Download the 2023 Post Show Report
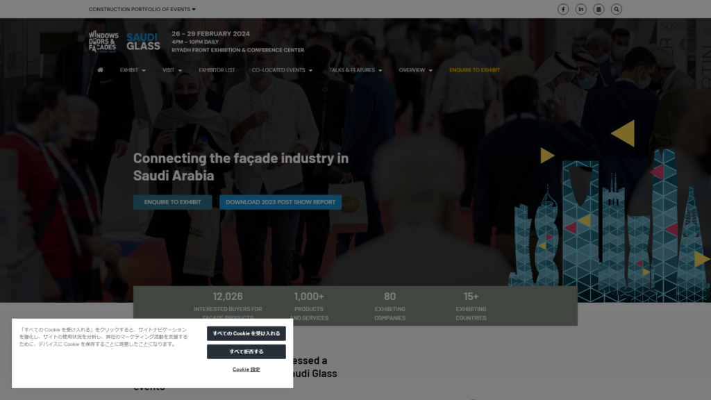 point(281,202)
